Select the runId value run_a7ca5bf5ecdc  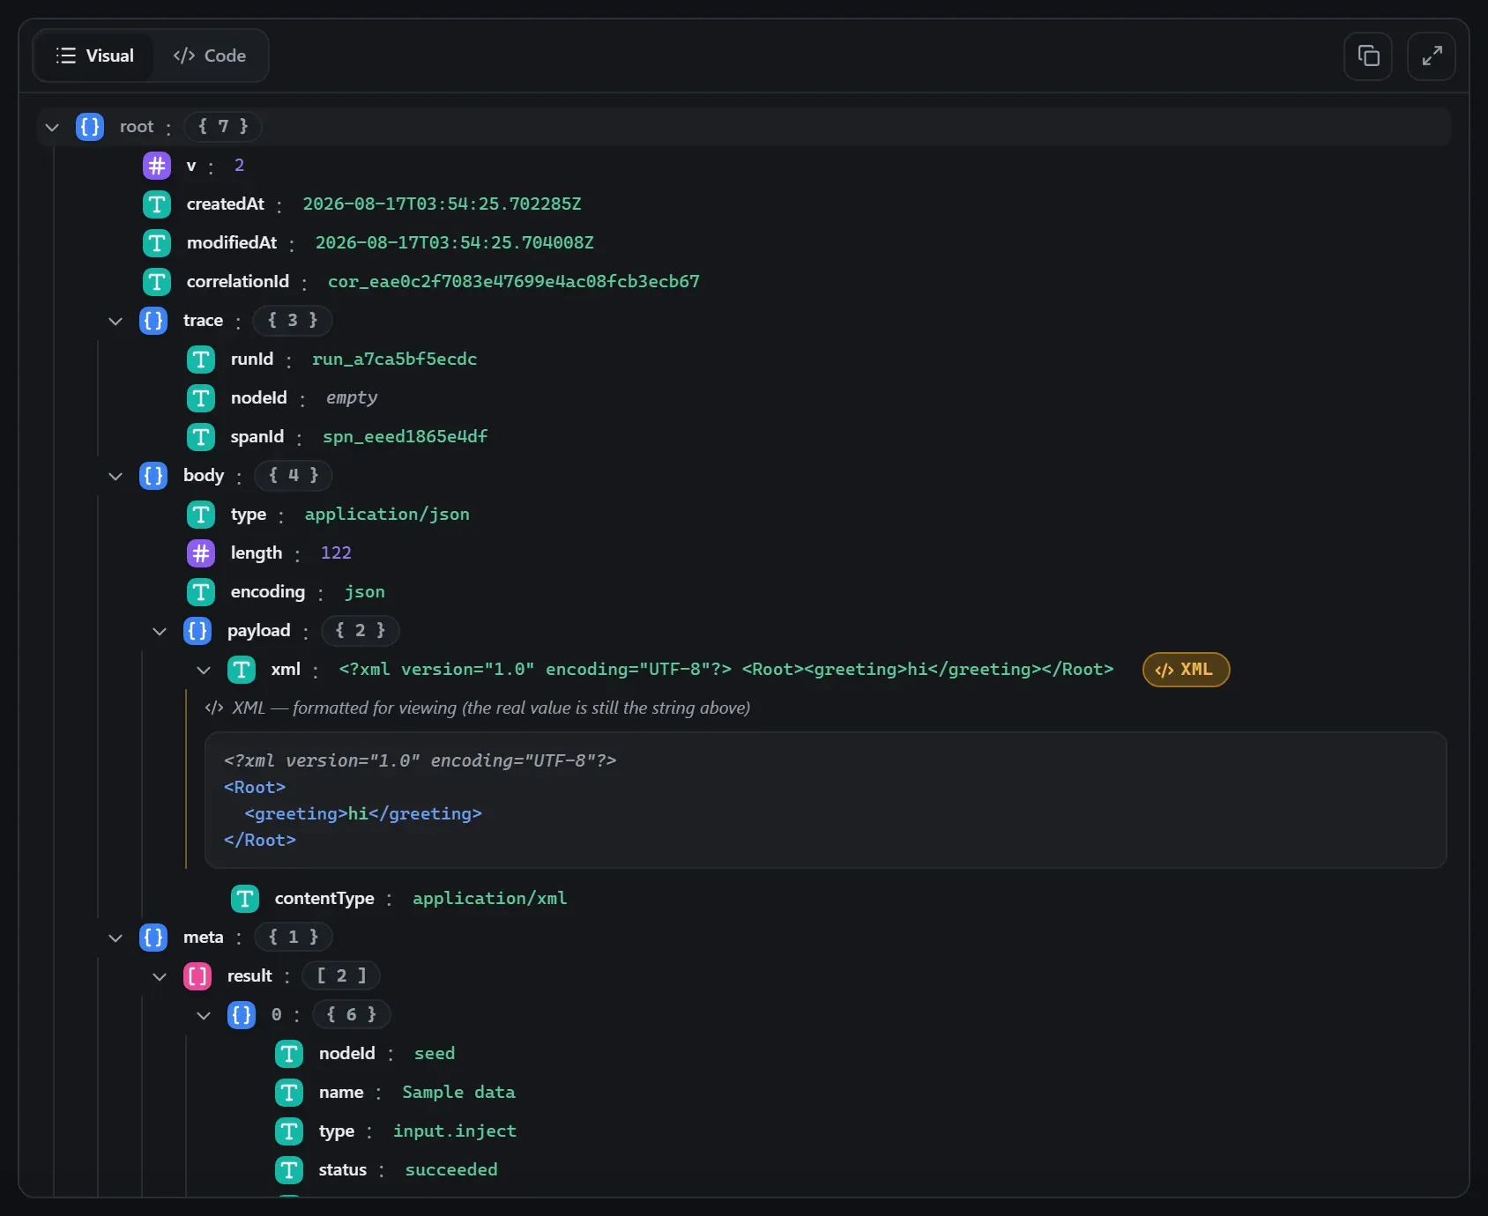[395, 360]
